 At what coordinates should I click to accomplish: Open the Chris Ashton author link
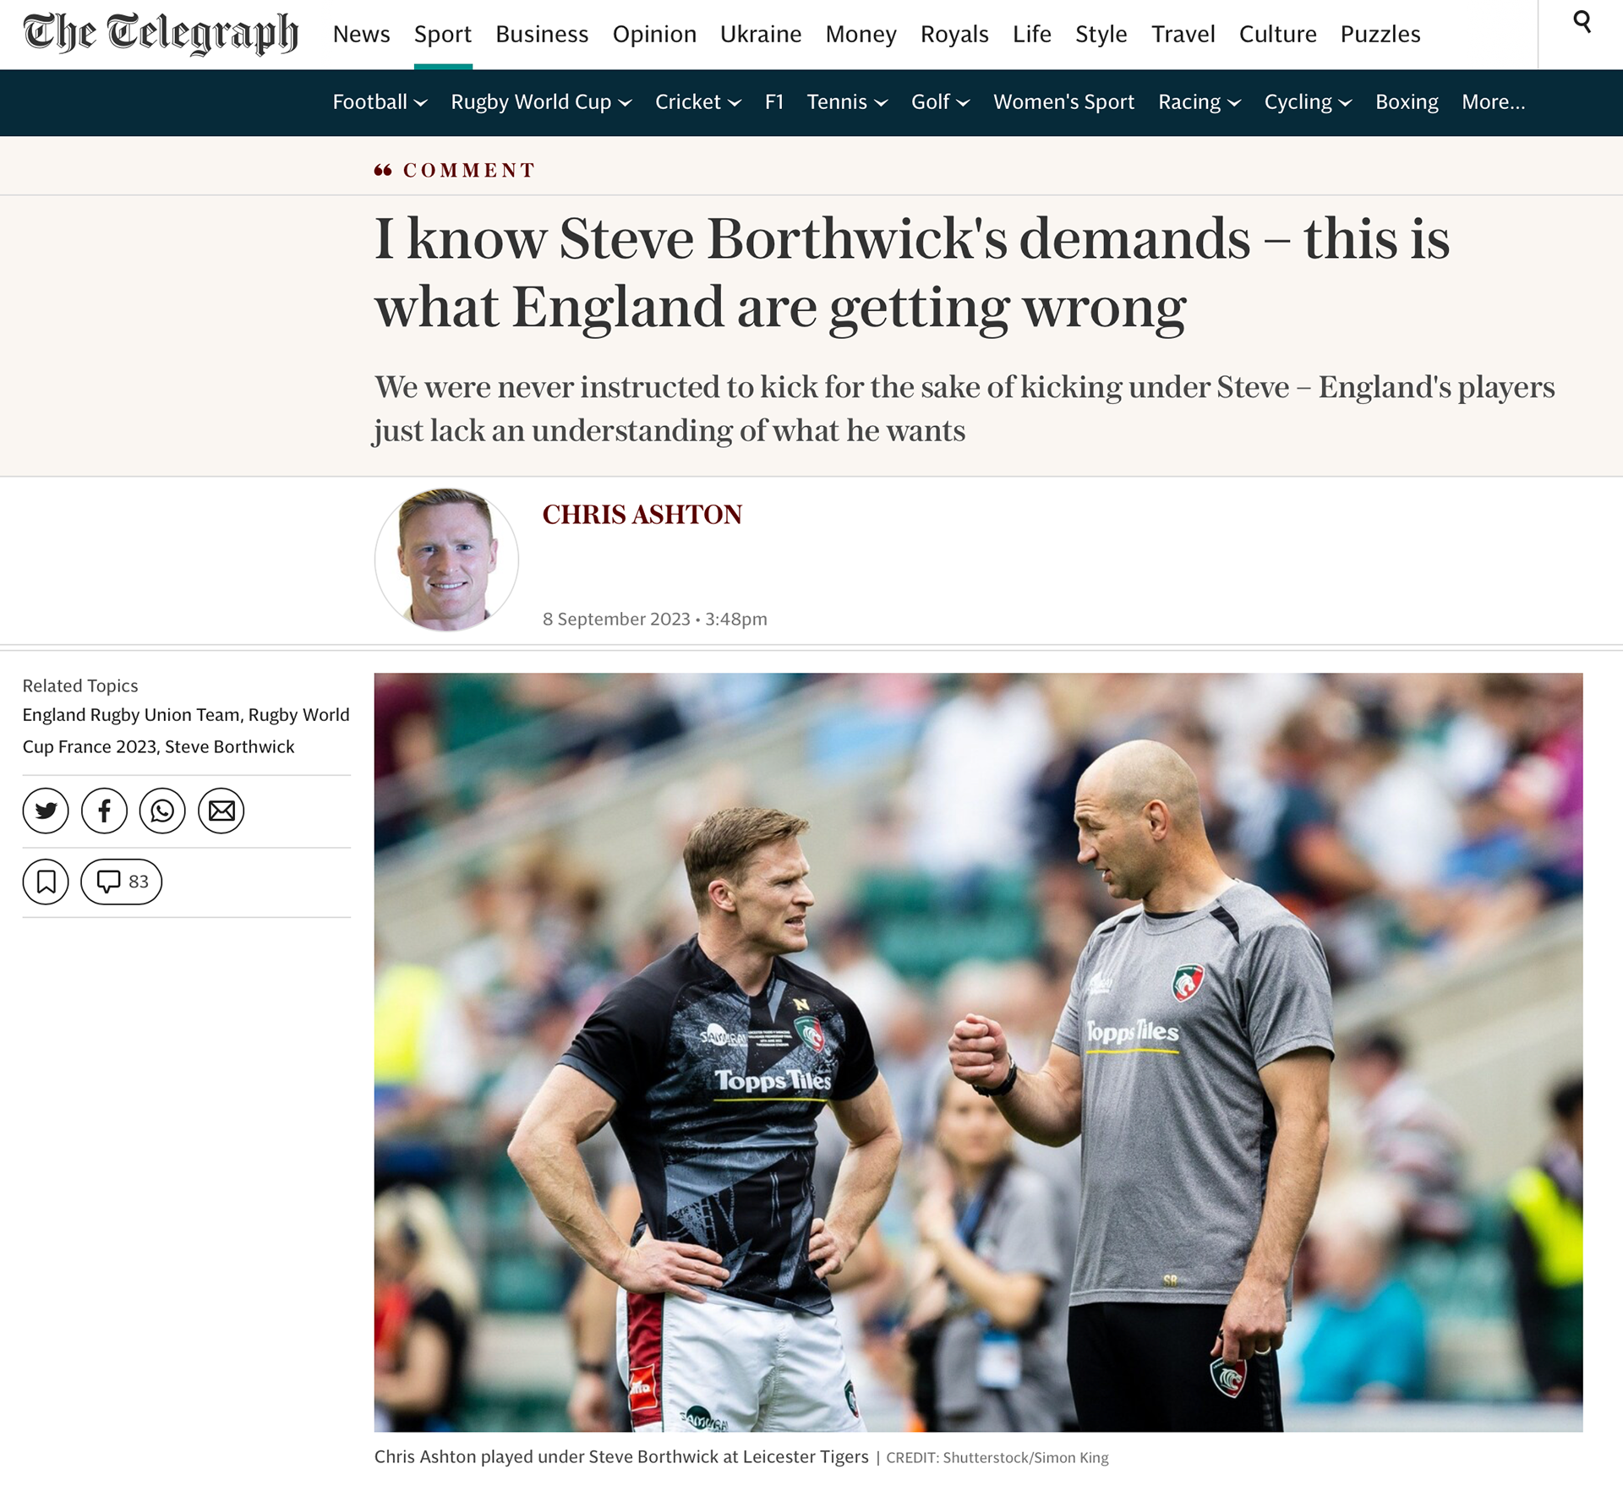[642, 514]
